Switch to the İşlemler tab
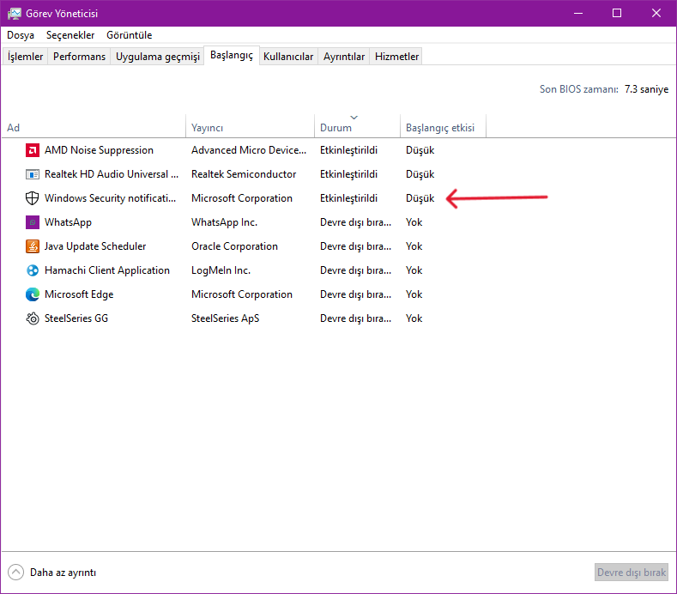The height and width of the screenshot is (594, 677). (x=25, y=57)
